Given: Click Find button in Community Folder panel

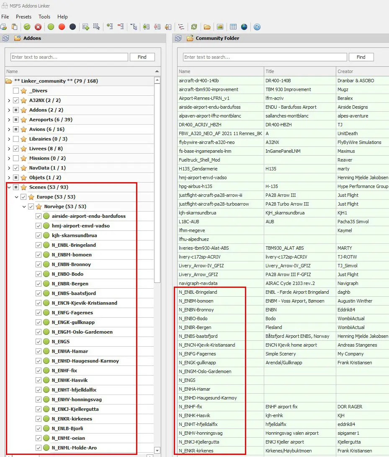Looking at the screenshot, I should click(x=361, y=57).
